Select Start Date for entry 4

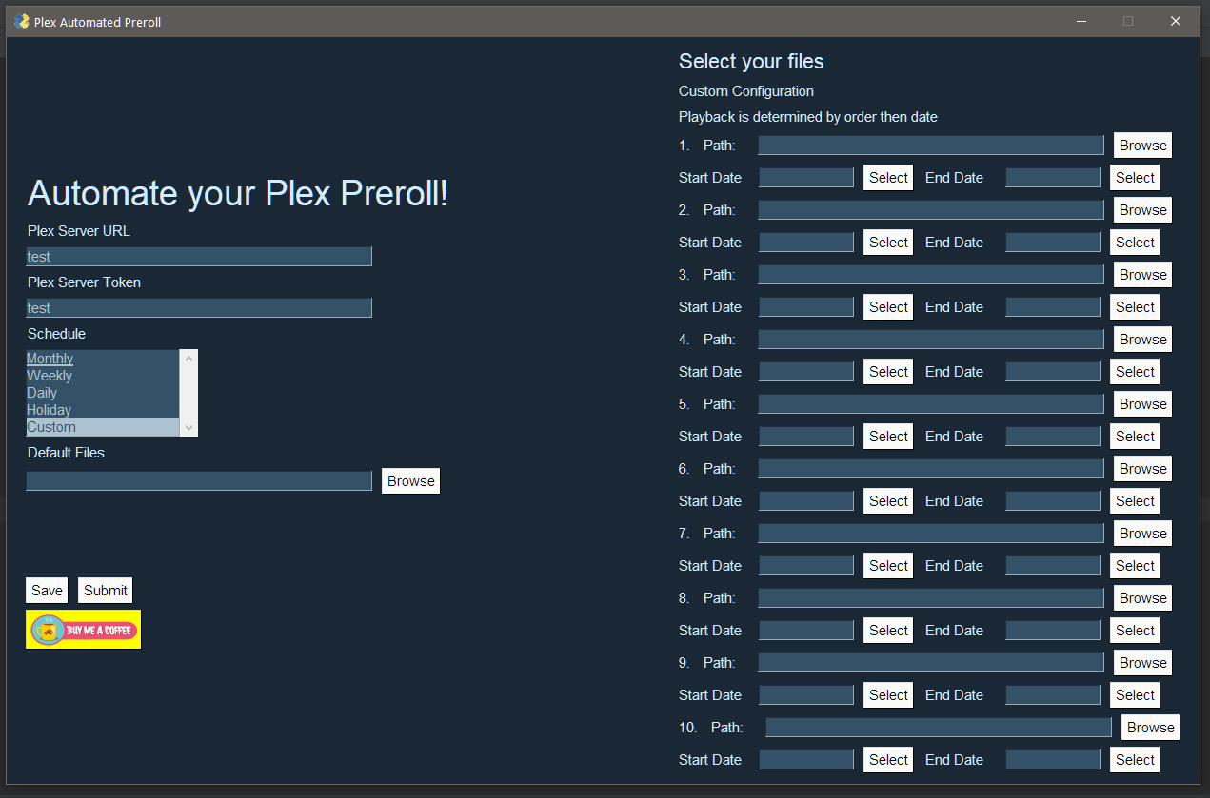888,371
